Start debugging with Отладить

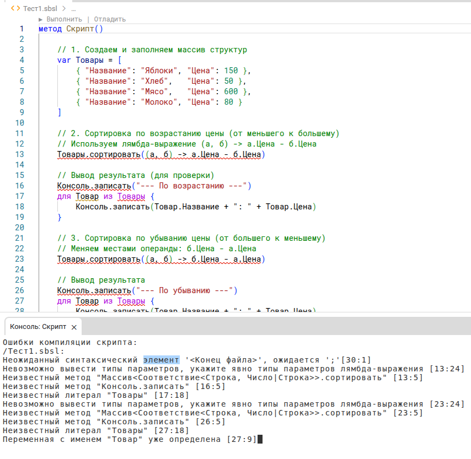(110, 19)
